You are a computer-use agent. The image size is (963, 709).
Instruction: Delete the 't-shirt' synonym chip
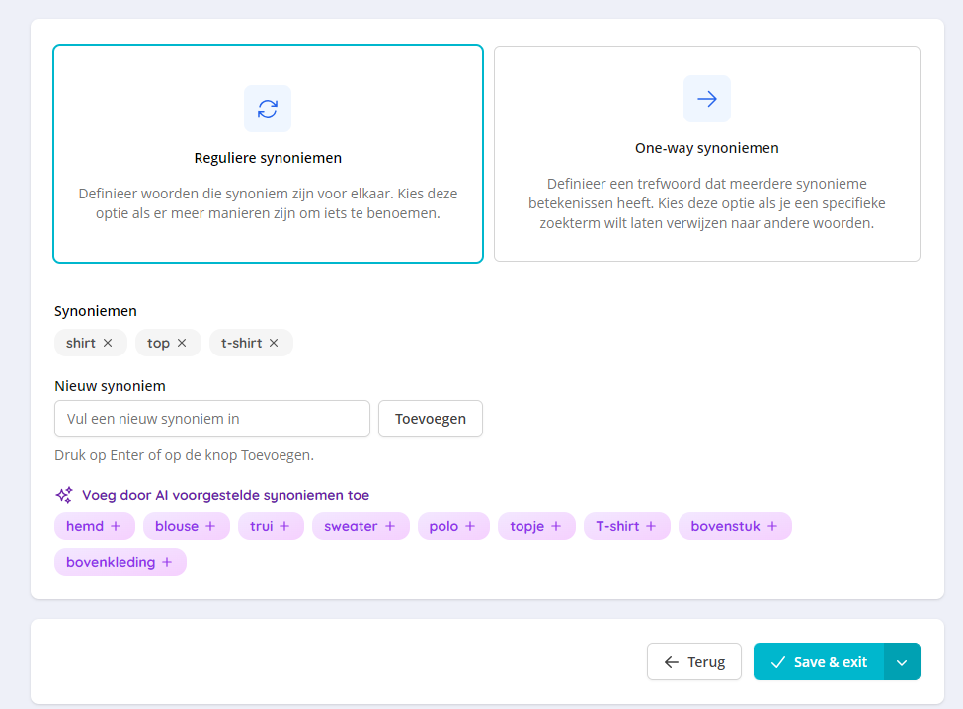[x=274, y=343]
